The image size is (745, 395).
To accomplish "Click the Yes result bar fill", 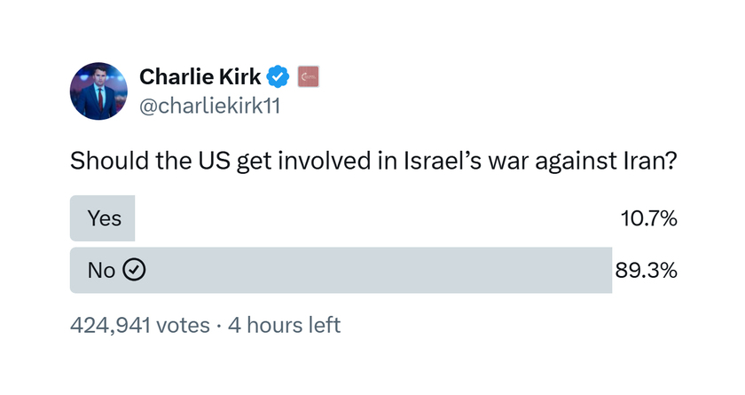I will pos(102,218).
